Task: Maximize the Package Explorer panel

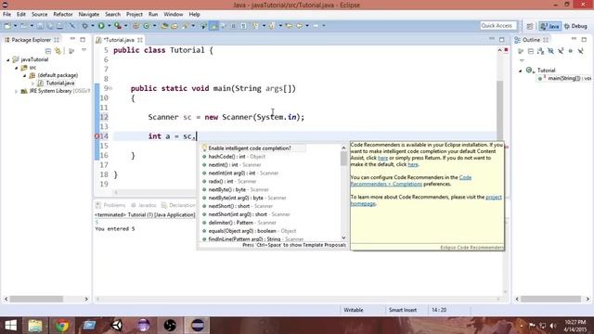Action: click(83, 39)
